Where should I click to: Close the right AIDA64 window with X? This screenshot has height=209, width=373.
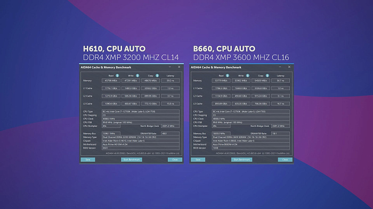tap(289, 67)
